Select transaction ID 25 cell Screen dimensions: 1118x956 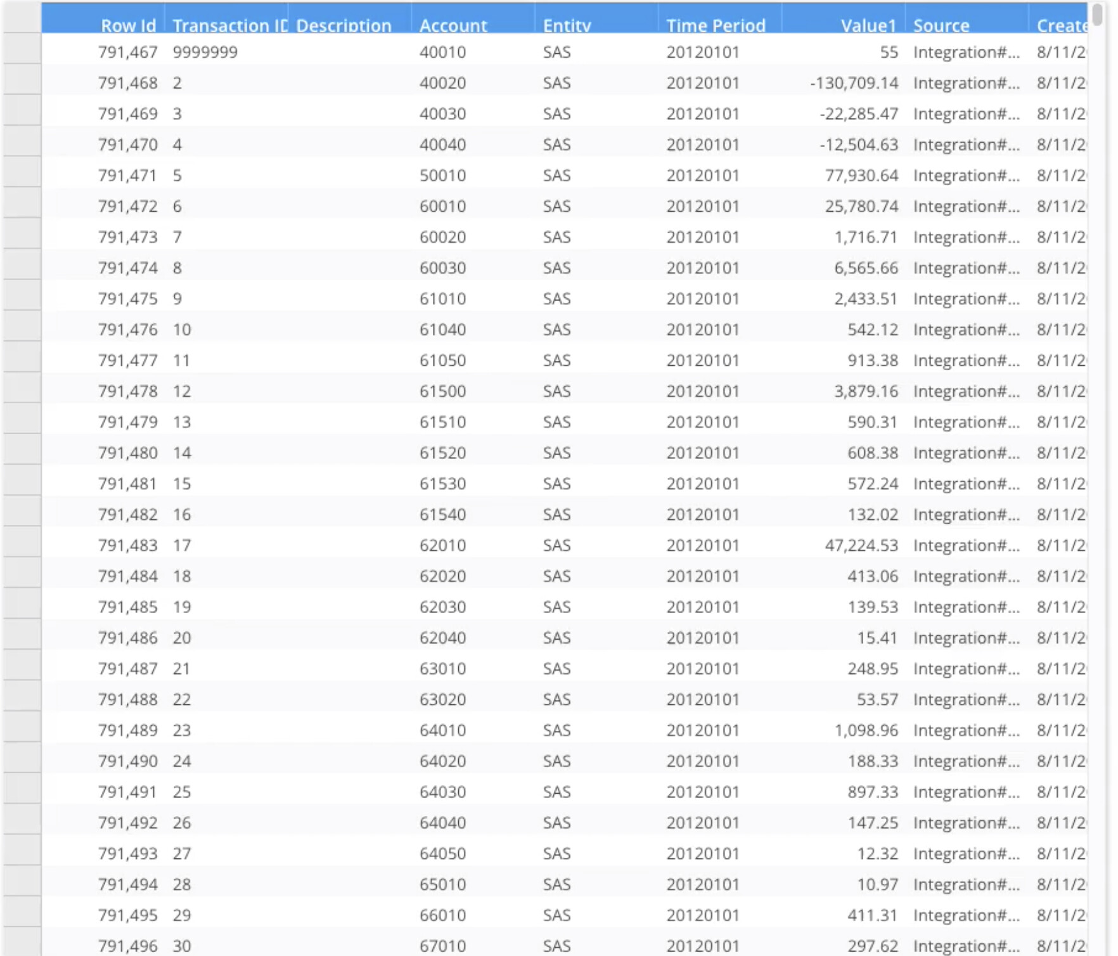coord(226,792)
